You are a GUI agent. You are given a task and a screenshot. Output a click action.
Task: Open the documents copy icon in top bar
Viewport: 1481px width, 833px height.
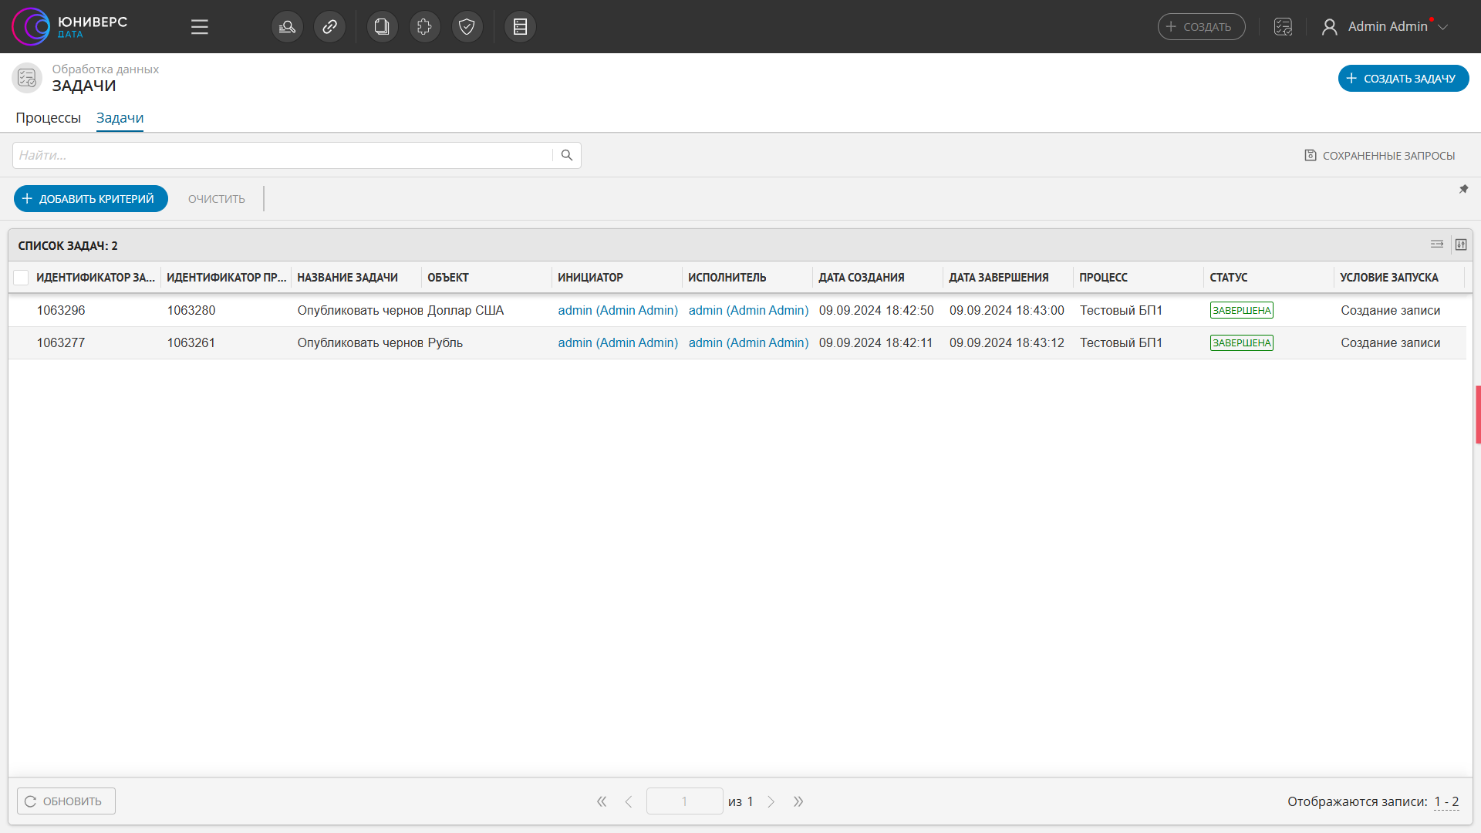pyautogui.click(x=382, y=27)
